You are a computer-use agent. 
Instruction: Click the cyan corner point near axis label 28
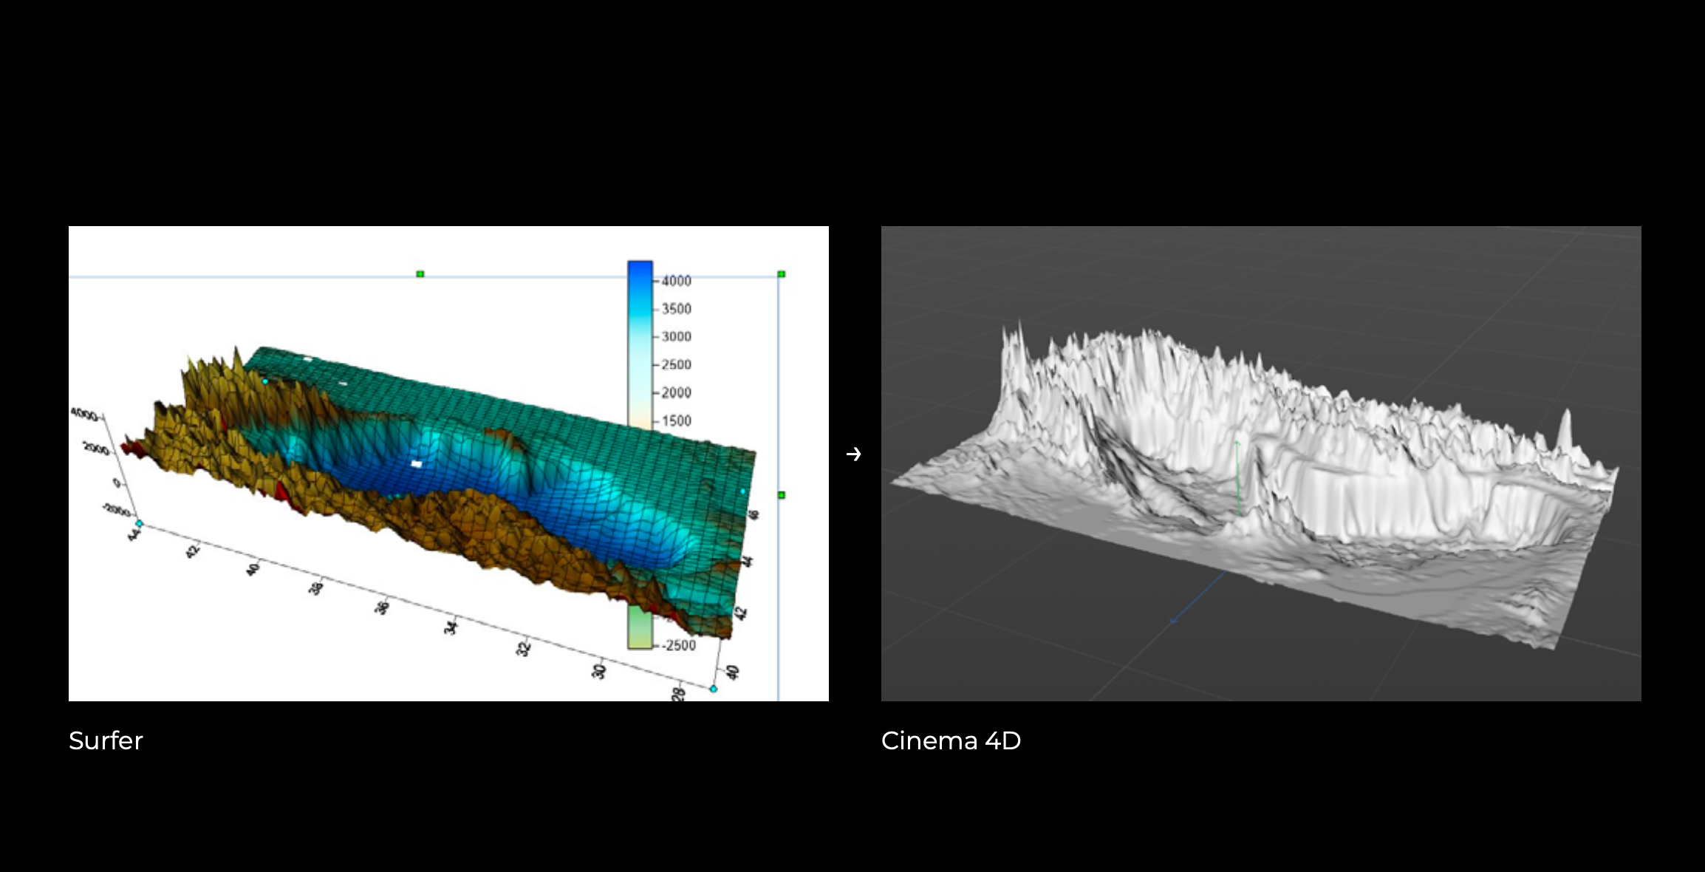(714, 689)
